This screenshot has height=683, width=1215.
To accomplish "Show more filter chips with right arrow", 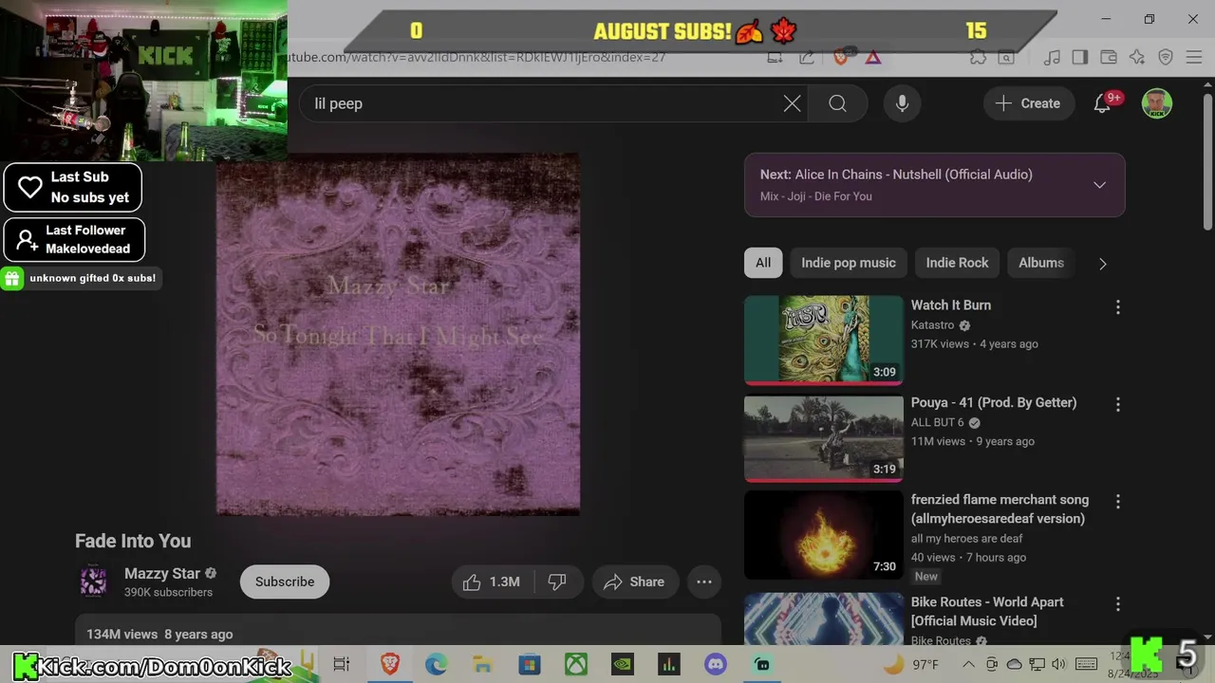I will tap(1102, 264).
